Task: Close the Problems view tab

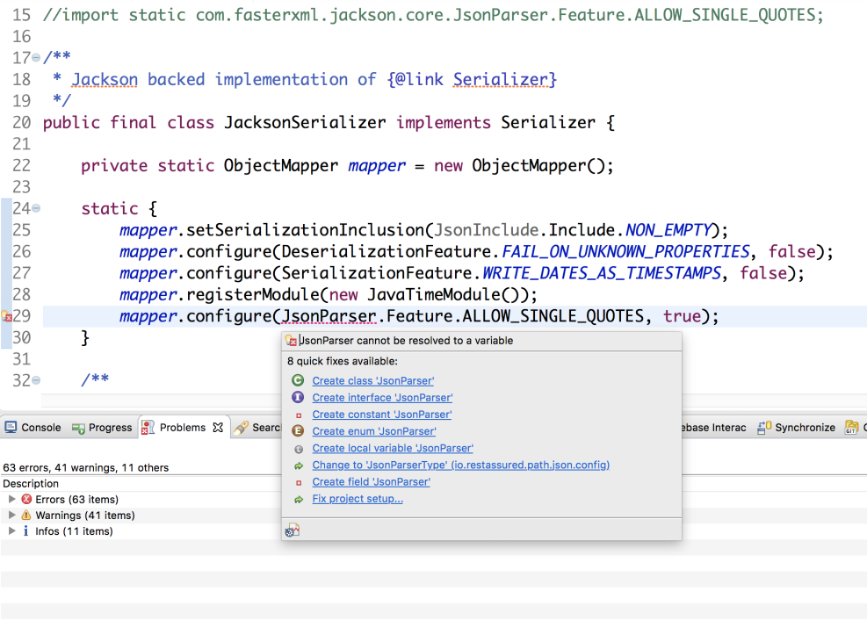Action: pyautogui.click(x=218, y=428)
